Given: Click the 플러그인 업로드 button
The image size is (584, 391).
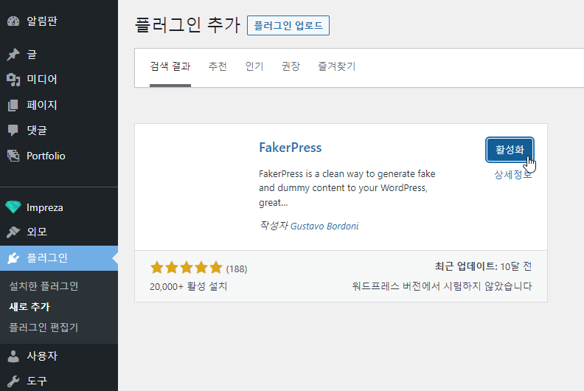Looking at the screenshot, I should 288,25.
